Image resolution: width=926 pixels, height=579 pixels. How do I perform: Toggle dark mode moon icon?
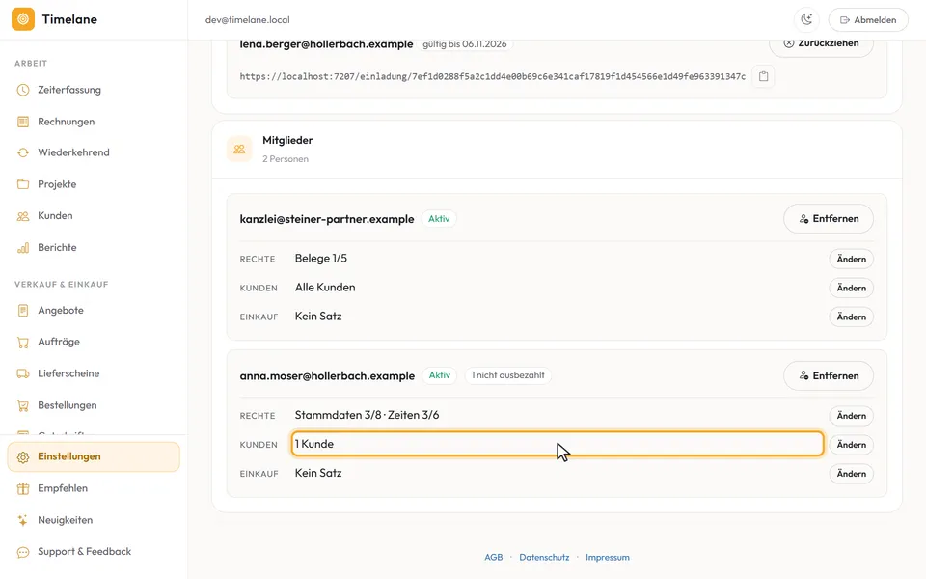coord(806,19)
